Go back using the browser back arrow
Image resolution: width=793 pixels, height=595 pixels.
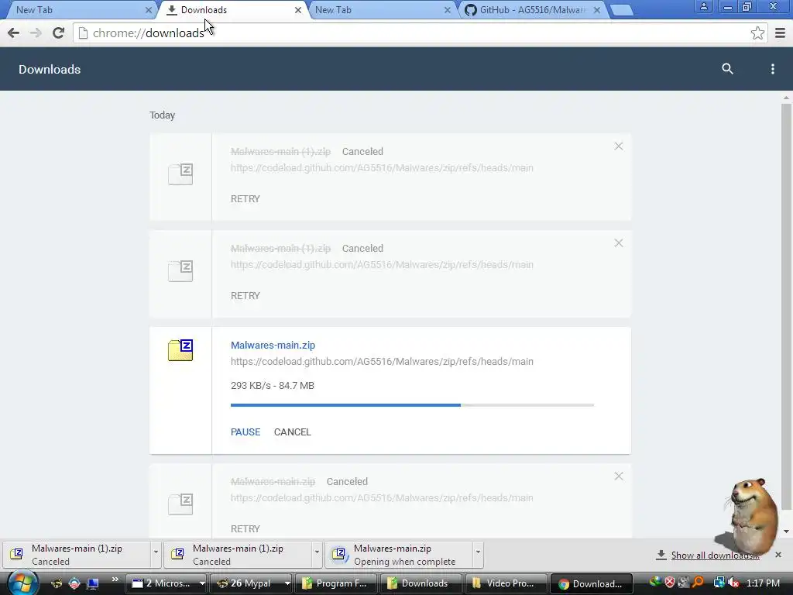pyautogui.click(x=14, y=33)
